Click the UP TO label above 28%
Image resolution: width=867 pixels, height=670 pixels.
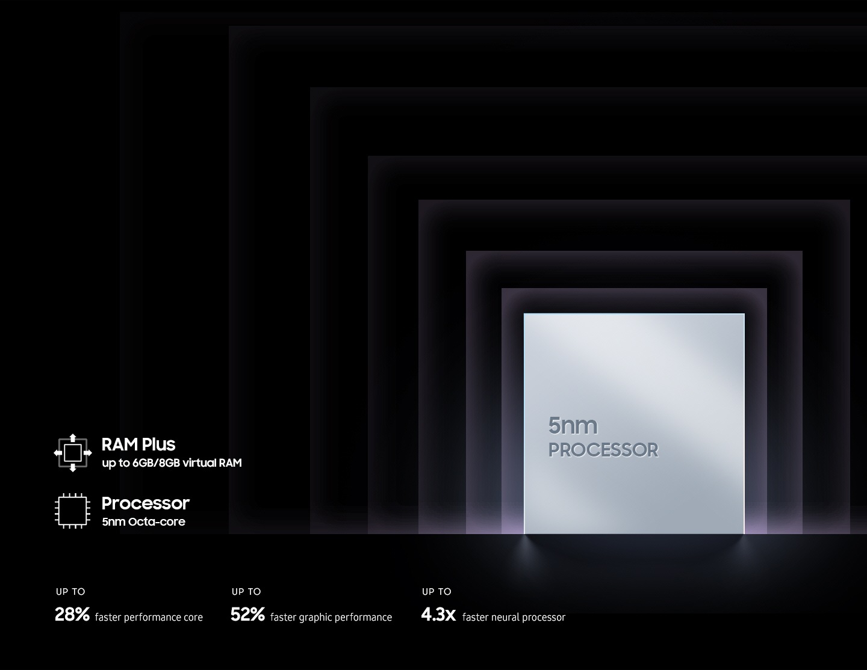coord(70,591)
